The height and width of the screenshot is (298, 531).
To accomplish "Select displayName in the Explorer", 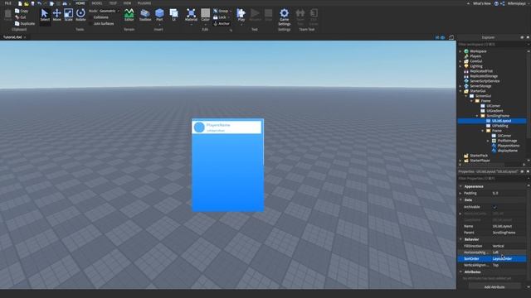I will coord(507,151).
